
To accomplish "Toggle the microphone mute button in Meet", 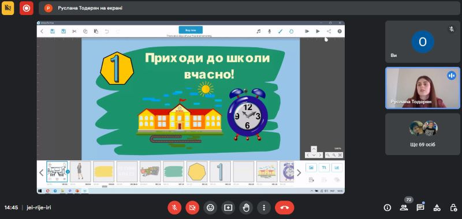I will point(174,207).
